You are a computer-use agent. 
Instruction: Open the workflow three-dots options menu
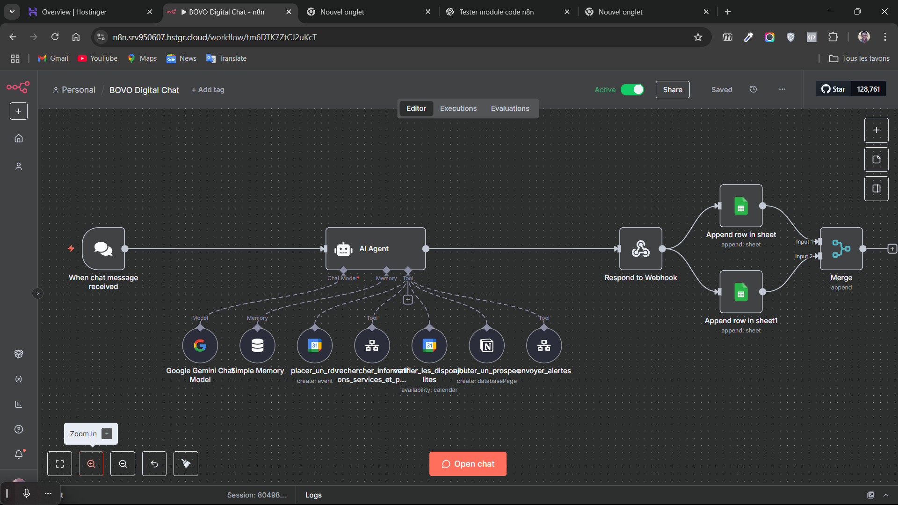click(782, 89)
